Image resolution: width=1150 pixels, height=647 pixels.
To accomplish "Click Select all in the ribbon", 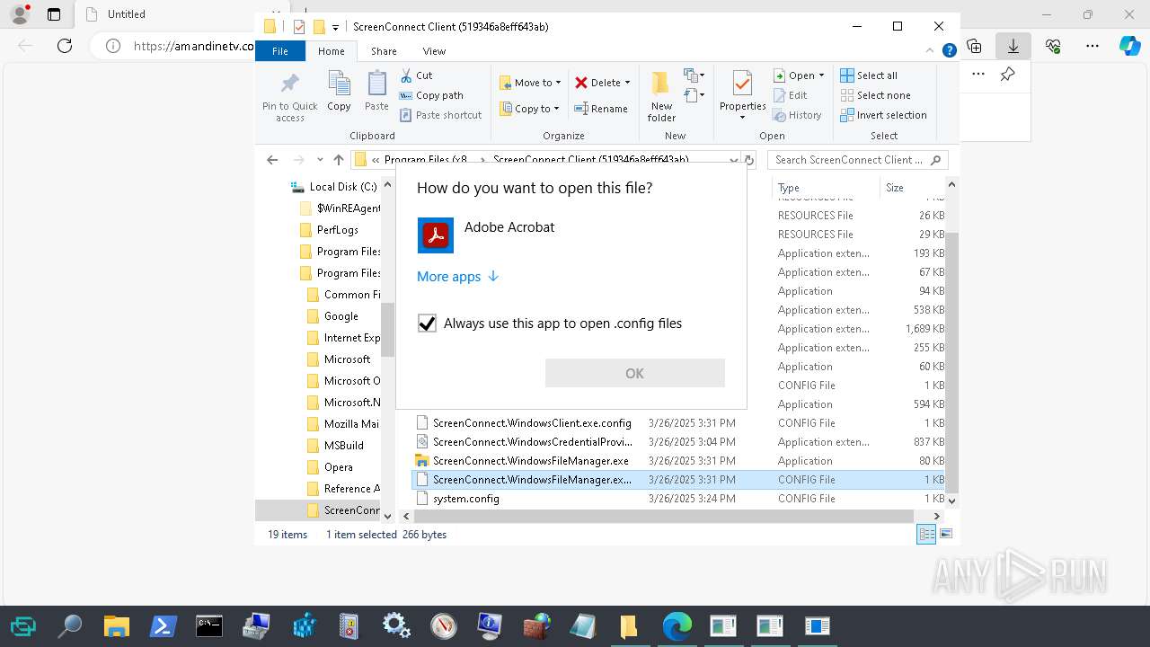I will pyautogui.click(x=869, y=75).
